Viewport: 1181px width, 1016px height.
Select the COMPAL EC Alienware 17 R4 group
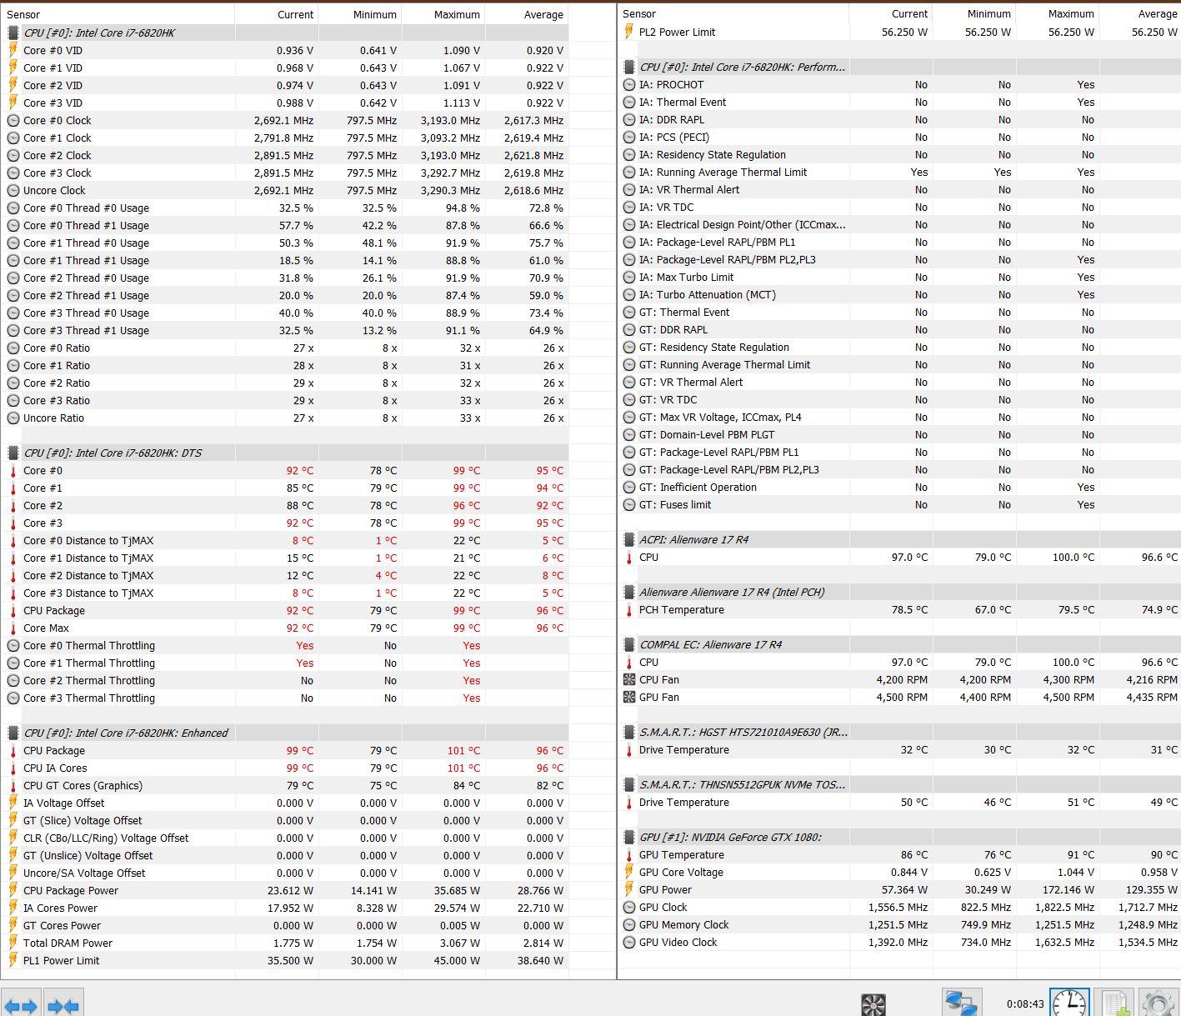click(x=710, y=645)
